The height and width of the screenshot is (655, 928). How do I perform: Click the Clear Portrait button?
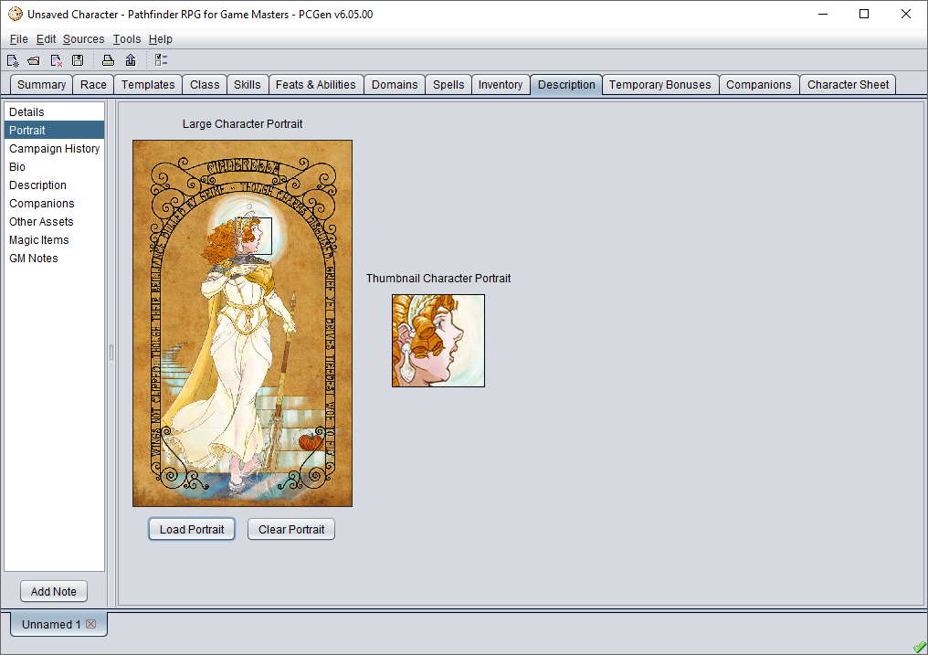point(291,530)
